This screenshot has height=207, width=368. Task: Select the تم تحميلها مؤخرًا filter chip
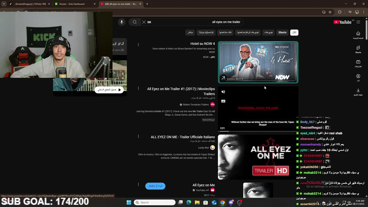point(206,32)
